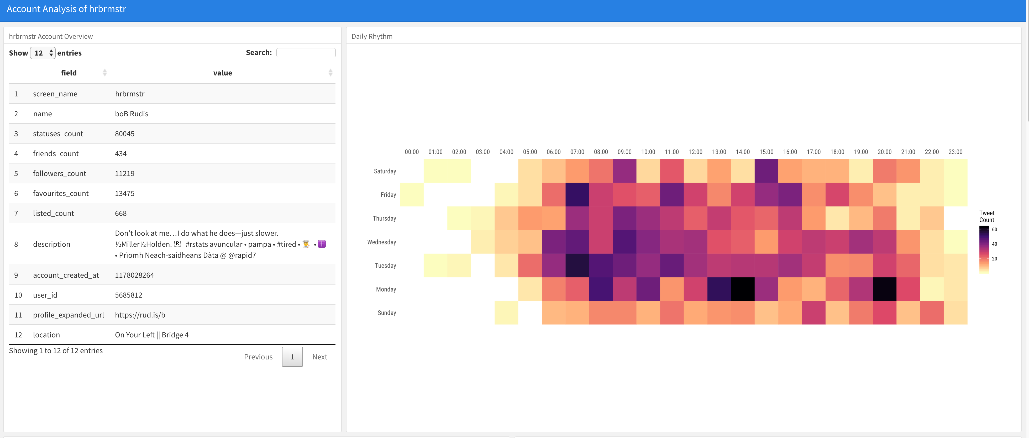Click the dark Monday 20:00 heatmap cell
1029x438 pixels.
coord(884,289)
